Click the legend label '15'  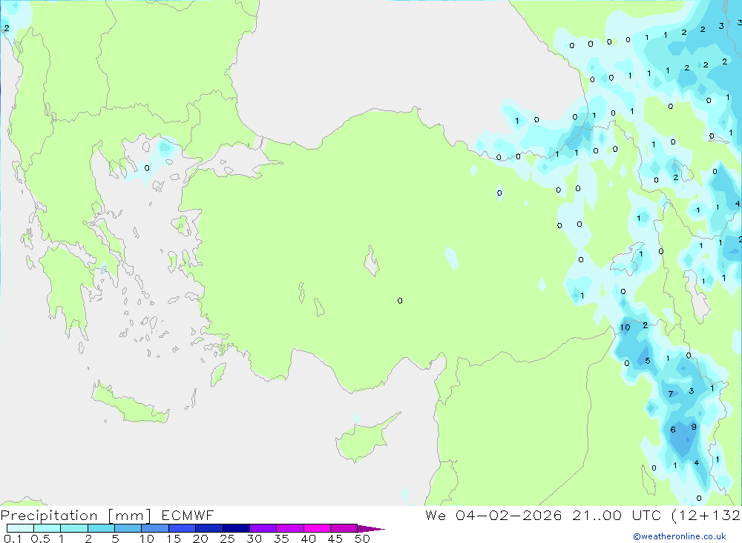(x=174, y=539)
